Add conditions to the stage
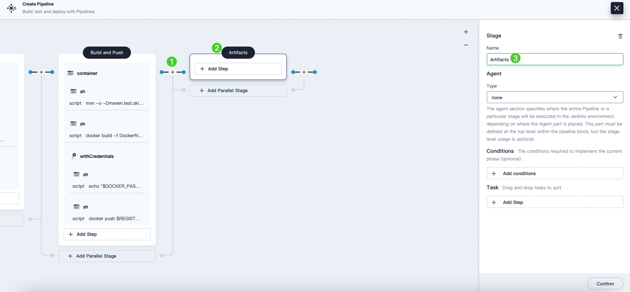The height and width of the screenshot is (292, 630). pyautogui.click(x=555, y=173)
